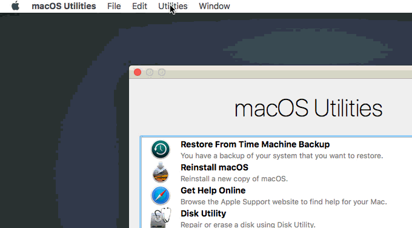
Task: Open the File menu
Action: tap(114, 6)
